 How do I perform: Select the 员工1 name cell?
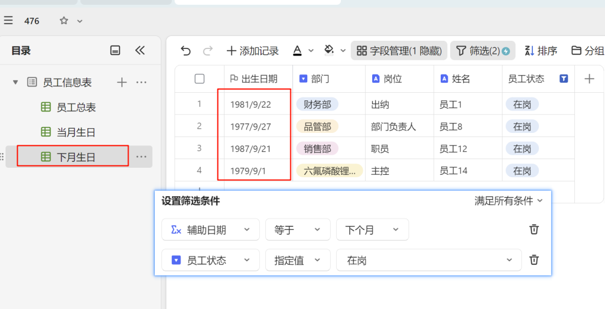point(468,104)
